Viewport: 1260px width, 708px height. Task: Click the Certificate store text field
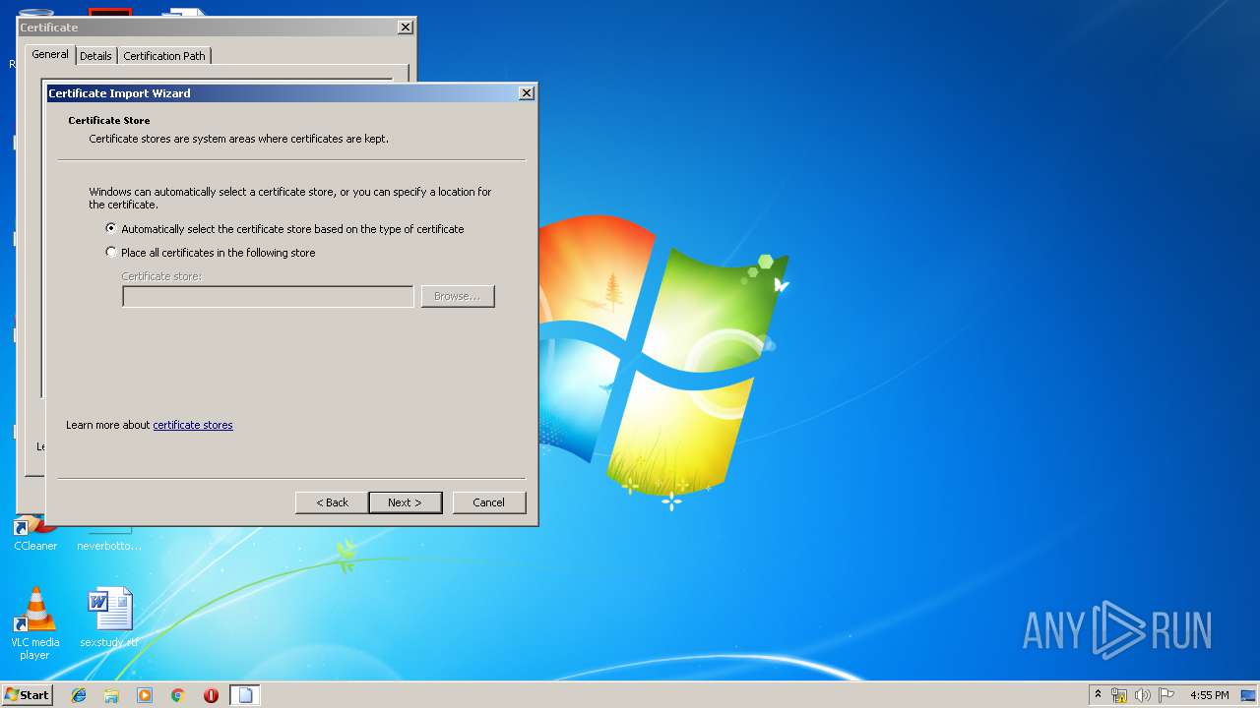tap(268, 296)
